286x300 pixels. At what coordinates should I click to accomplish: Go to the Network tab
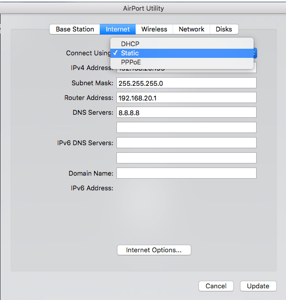click(191, 29)
